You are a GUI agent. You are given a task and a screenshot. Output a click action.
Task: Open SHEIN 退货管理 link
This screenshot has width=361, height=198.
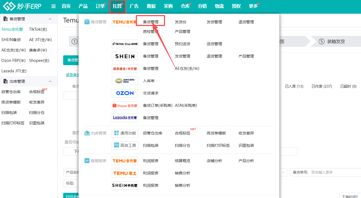click(x=214, y=56)
